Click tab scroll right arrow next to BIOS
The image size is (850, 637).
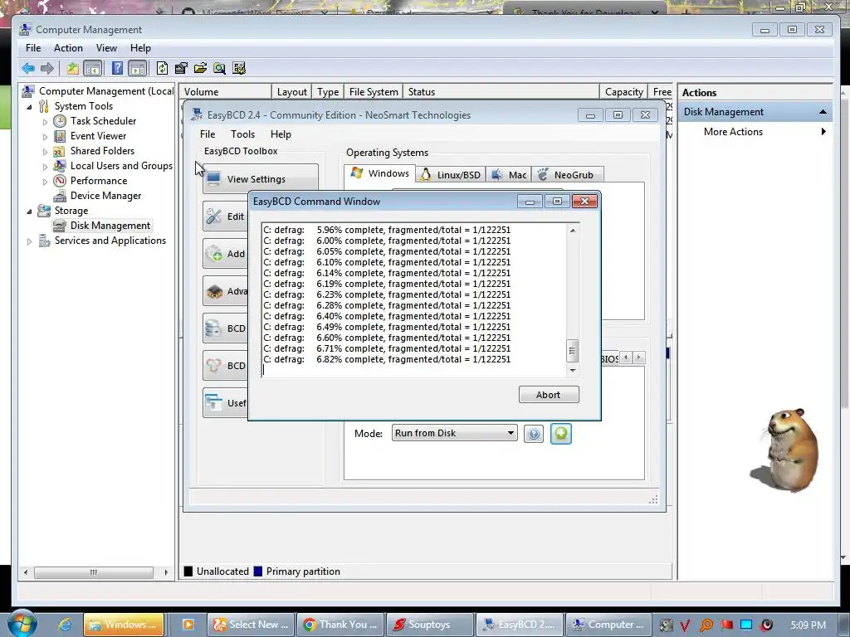(638, 357)
